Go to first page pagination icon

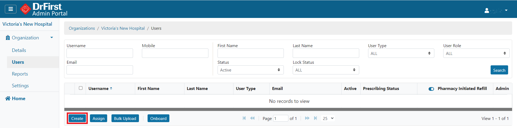coord(244,118)
